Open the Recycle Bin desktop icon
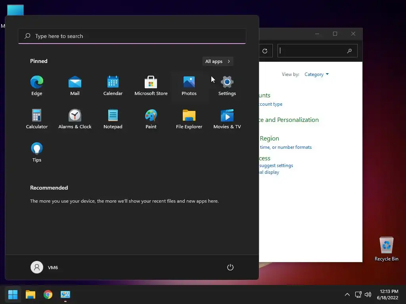406x304 pixels. pyautogui.click(x=386, y=249)
